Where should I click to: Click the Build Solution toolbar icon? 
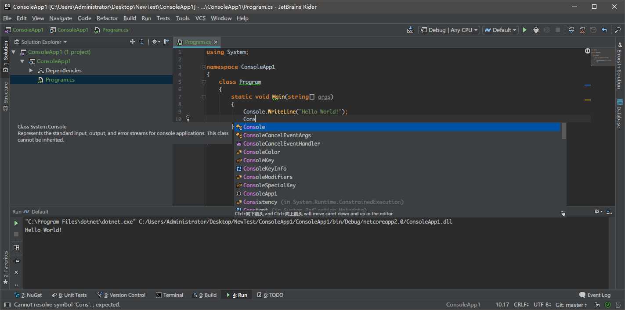pyautogui.click(x=410, y=30)
